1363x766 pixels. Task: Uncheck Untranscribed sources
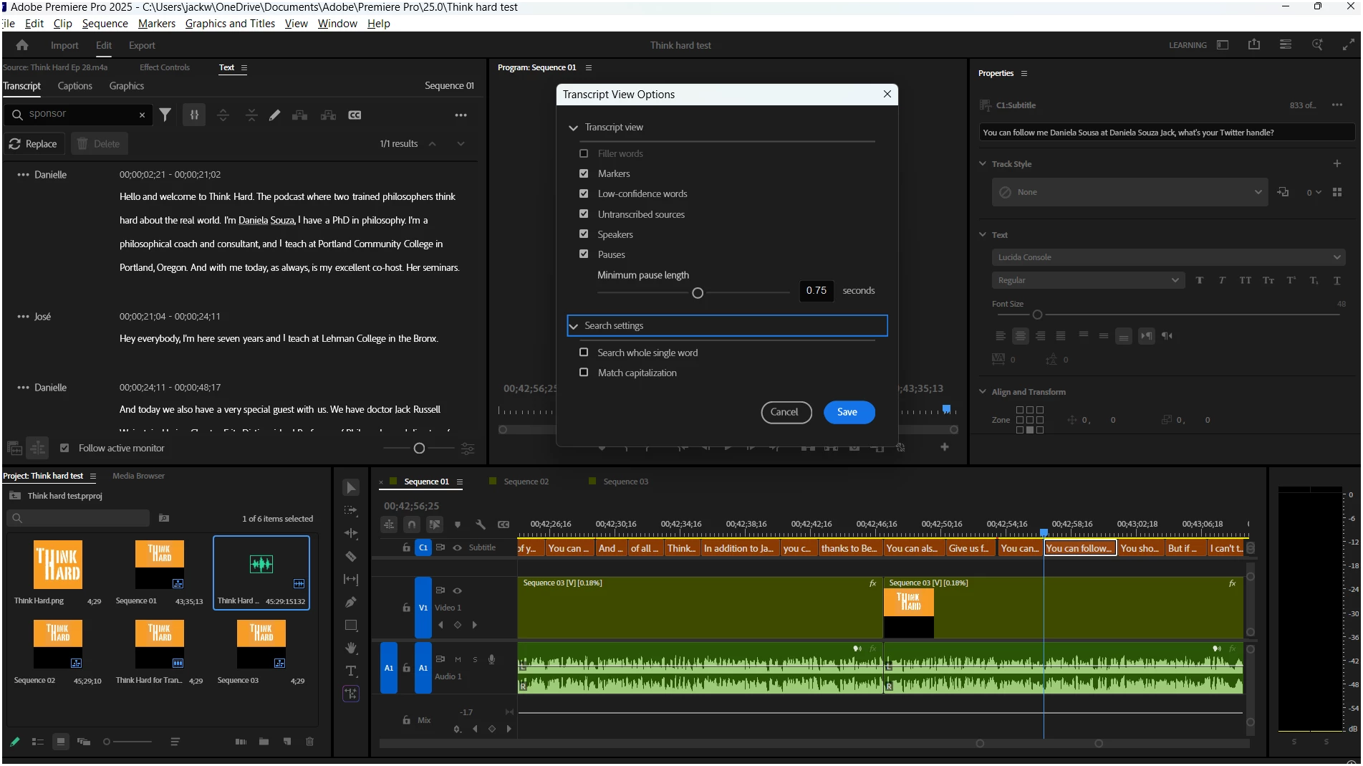pyautogui.click(x=584, y=214)
